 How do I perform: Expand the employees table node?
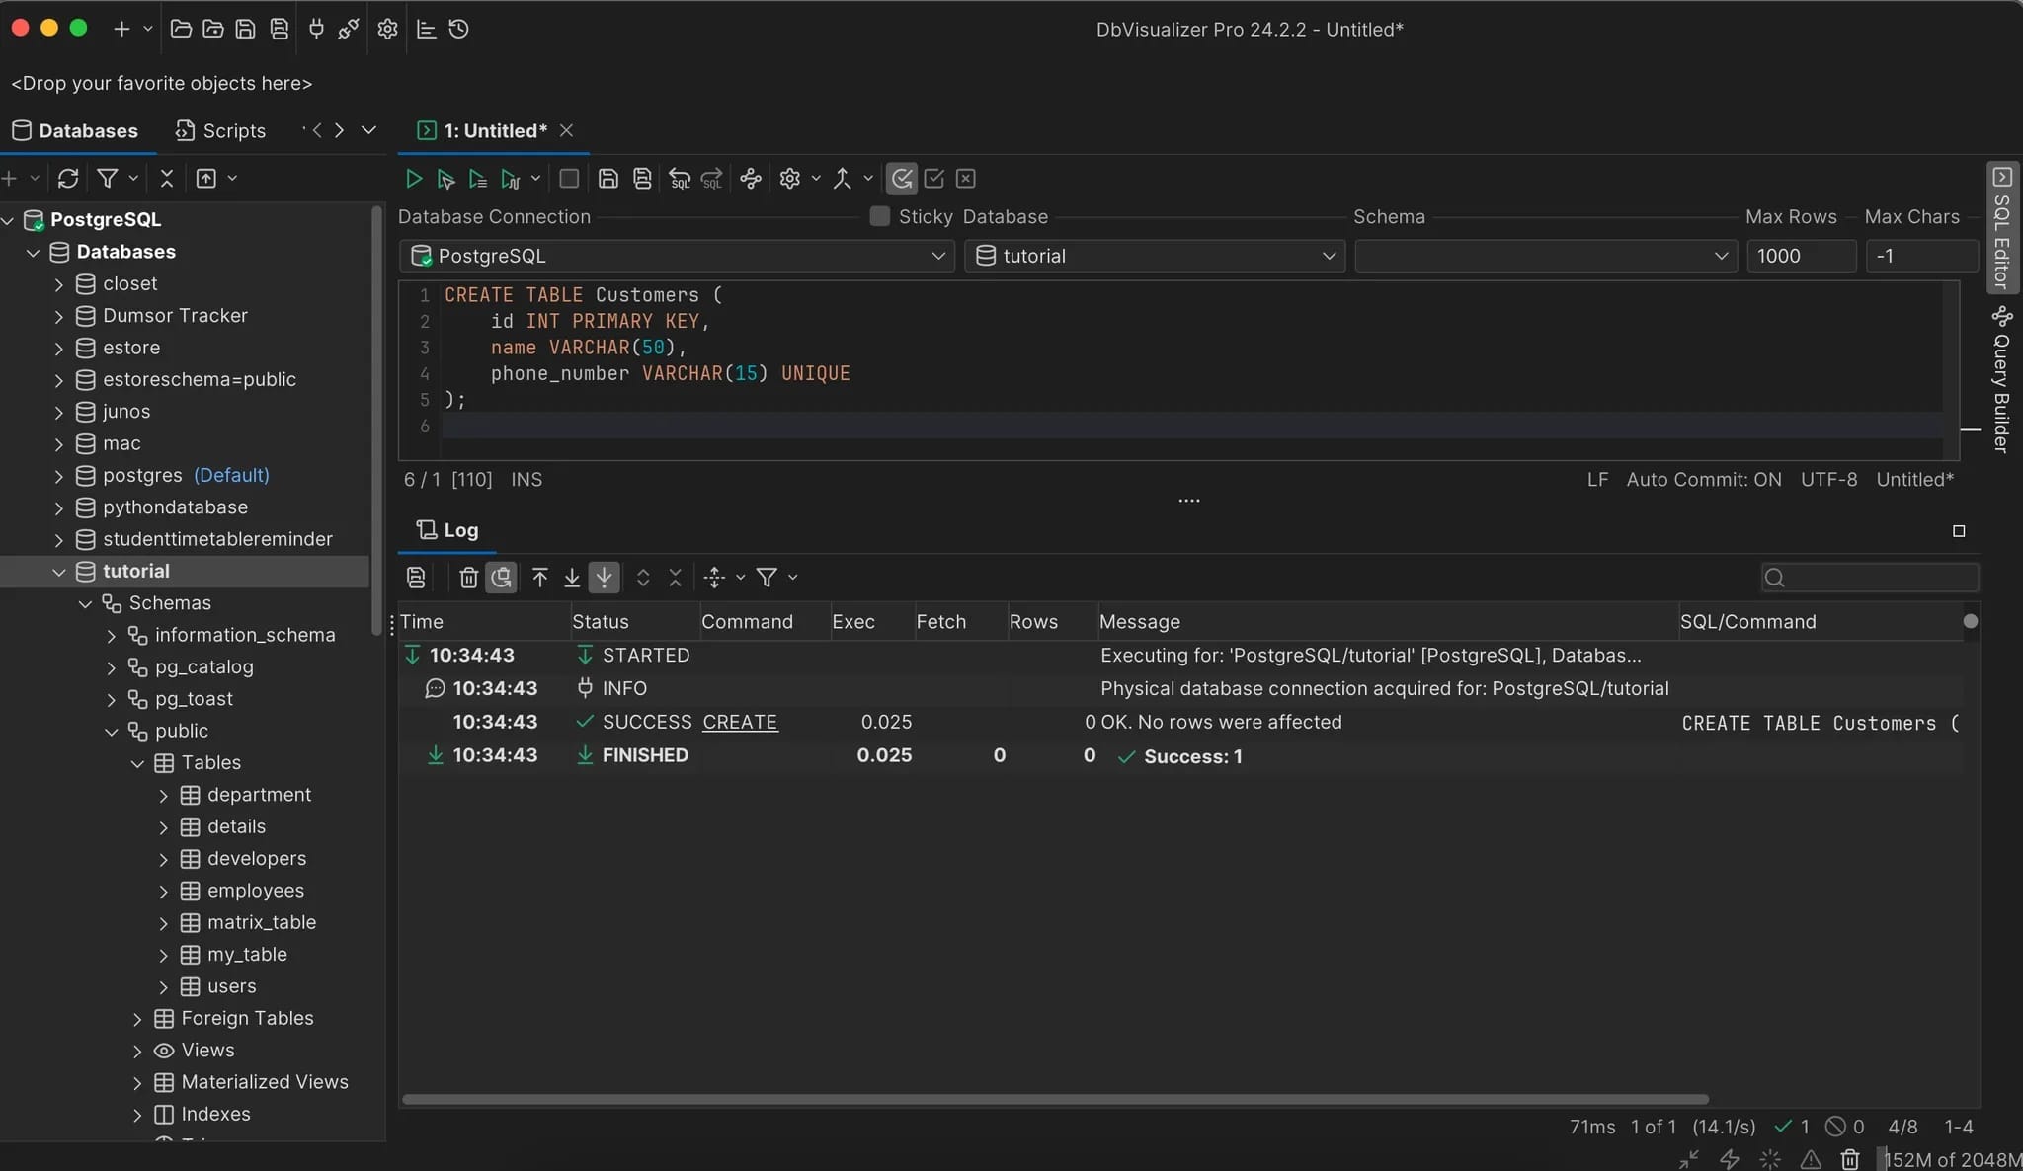tap(164, 892)
